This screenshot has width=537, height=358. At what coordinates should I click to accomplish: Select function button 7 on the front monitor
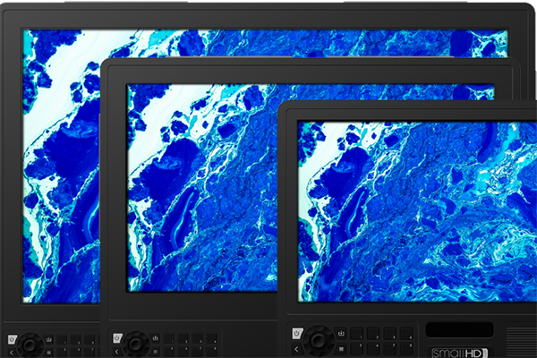(x=389, y=349)
